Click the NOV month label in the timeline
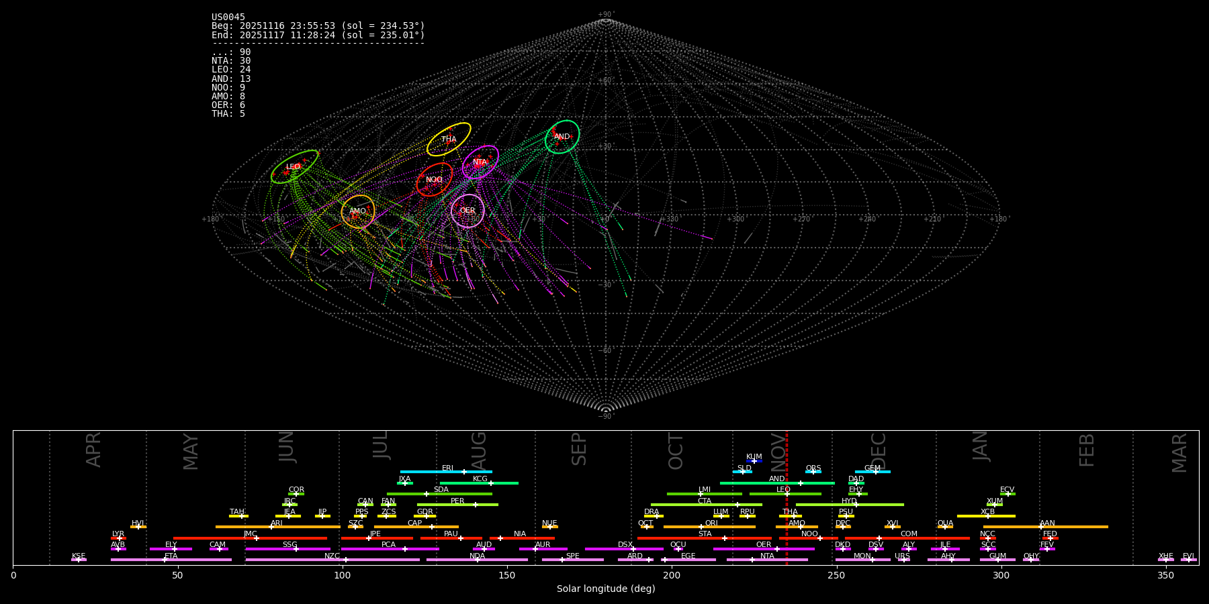This screenshot has height=604, width=1209. 778,451
